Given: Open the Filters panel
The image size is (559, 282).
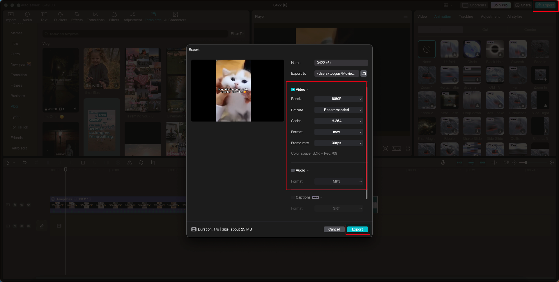Looking at the screenshot, I should point(114,17).
